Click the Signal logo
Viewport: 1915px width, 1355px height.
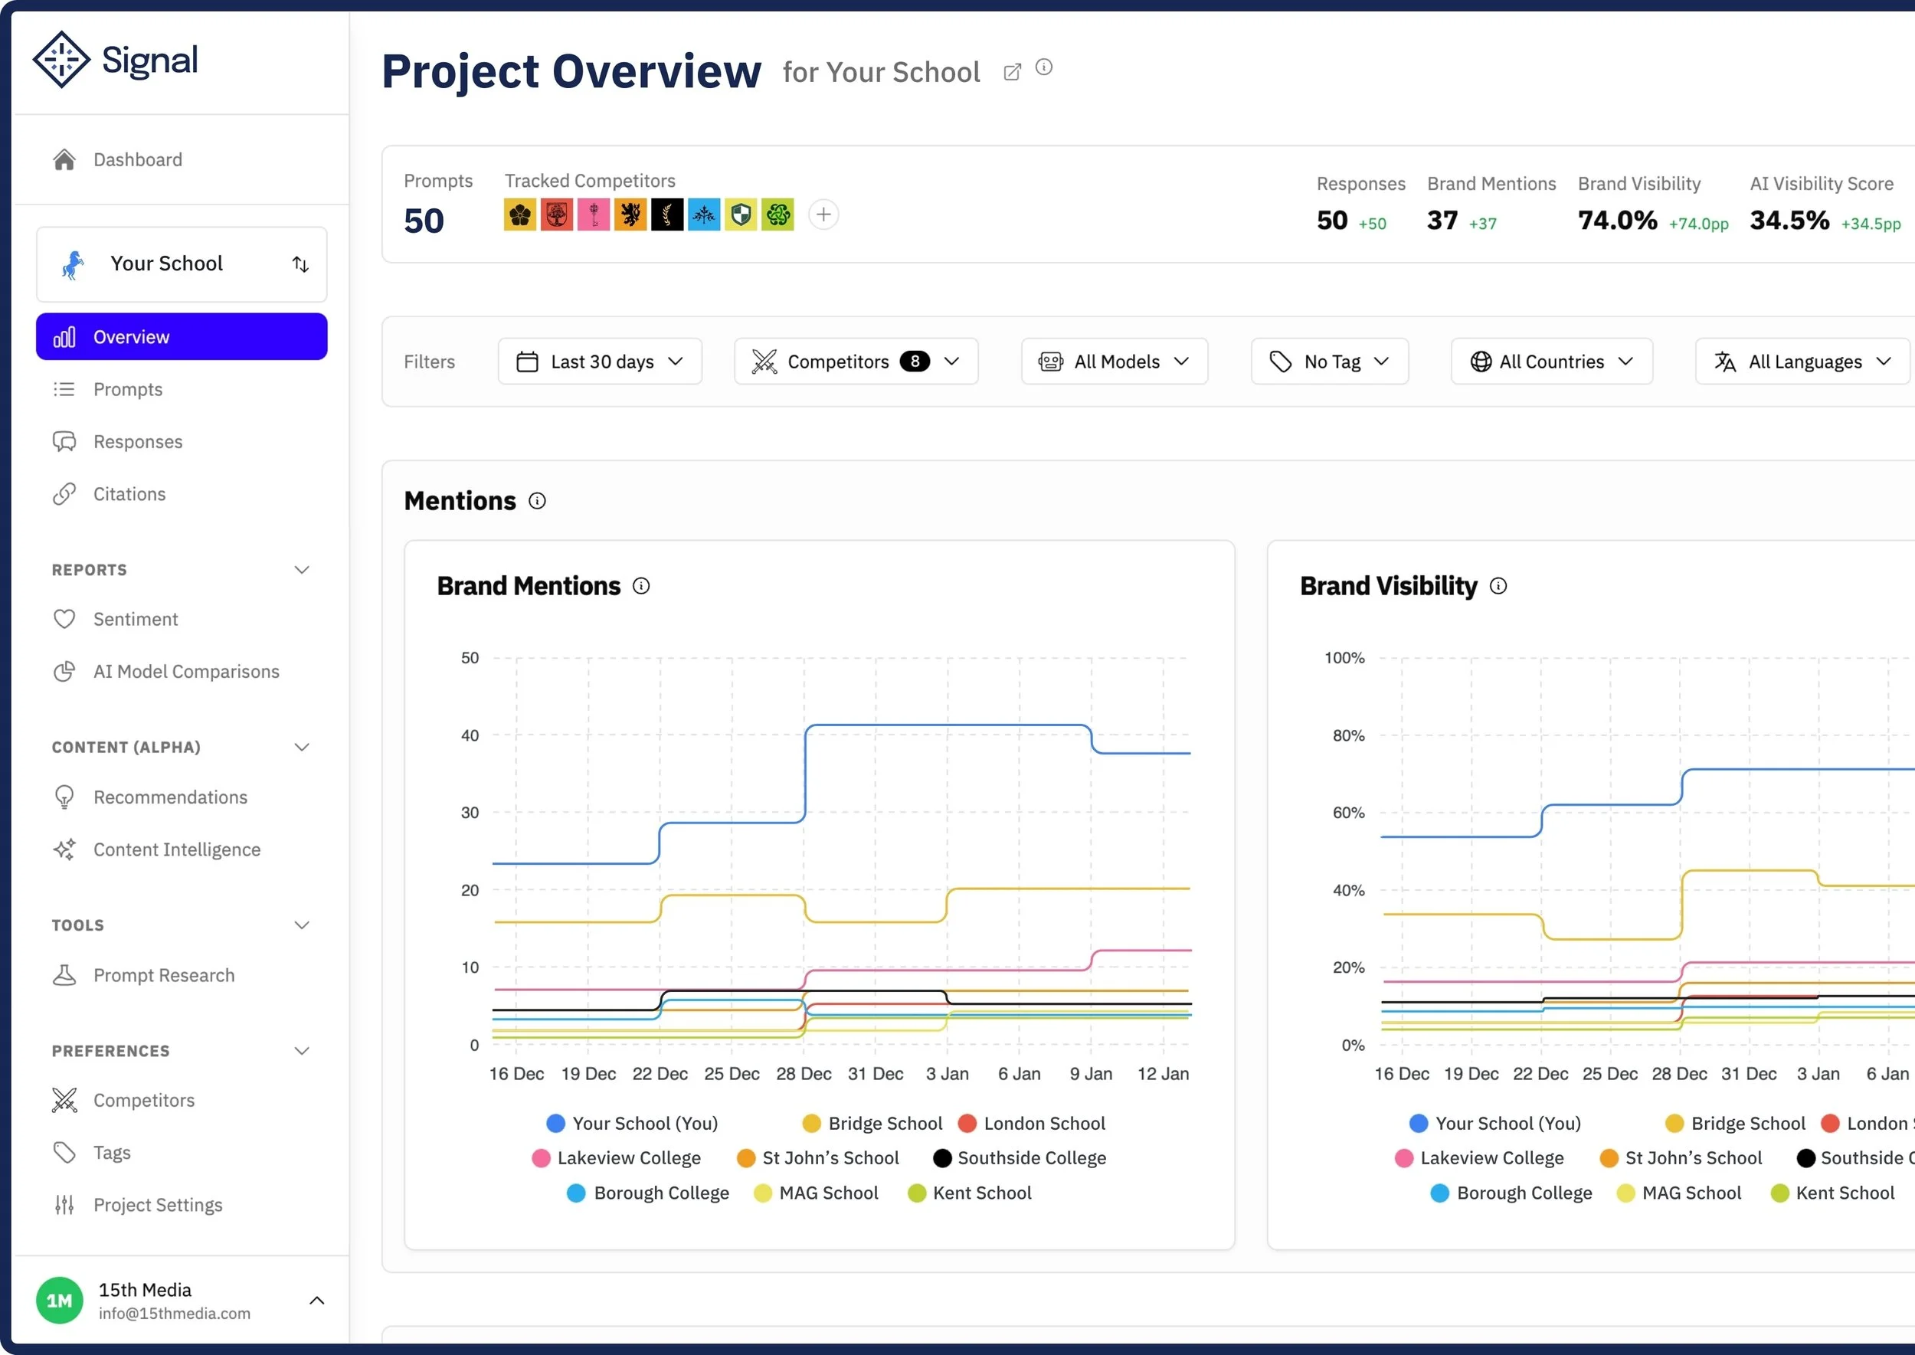coord(115,60)
